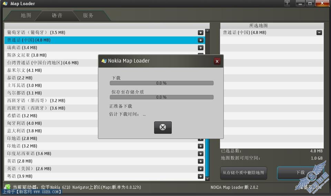Image resolution: width=331 pixels, height=196 pixels.
Task: Click the 地图数据可用空间 1.0 GB value
Action: click(317, 158)
